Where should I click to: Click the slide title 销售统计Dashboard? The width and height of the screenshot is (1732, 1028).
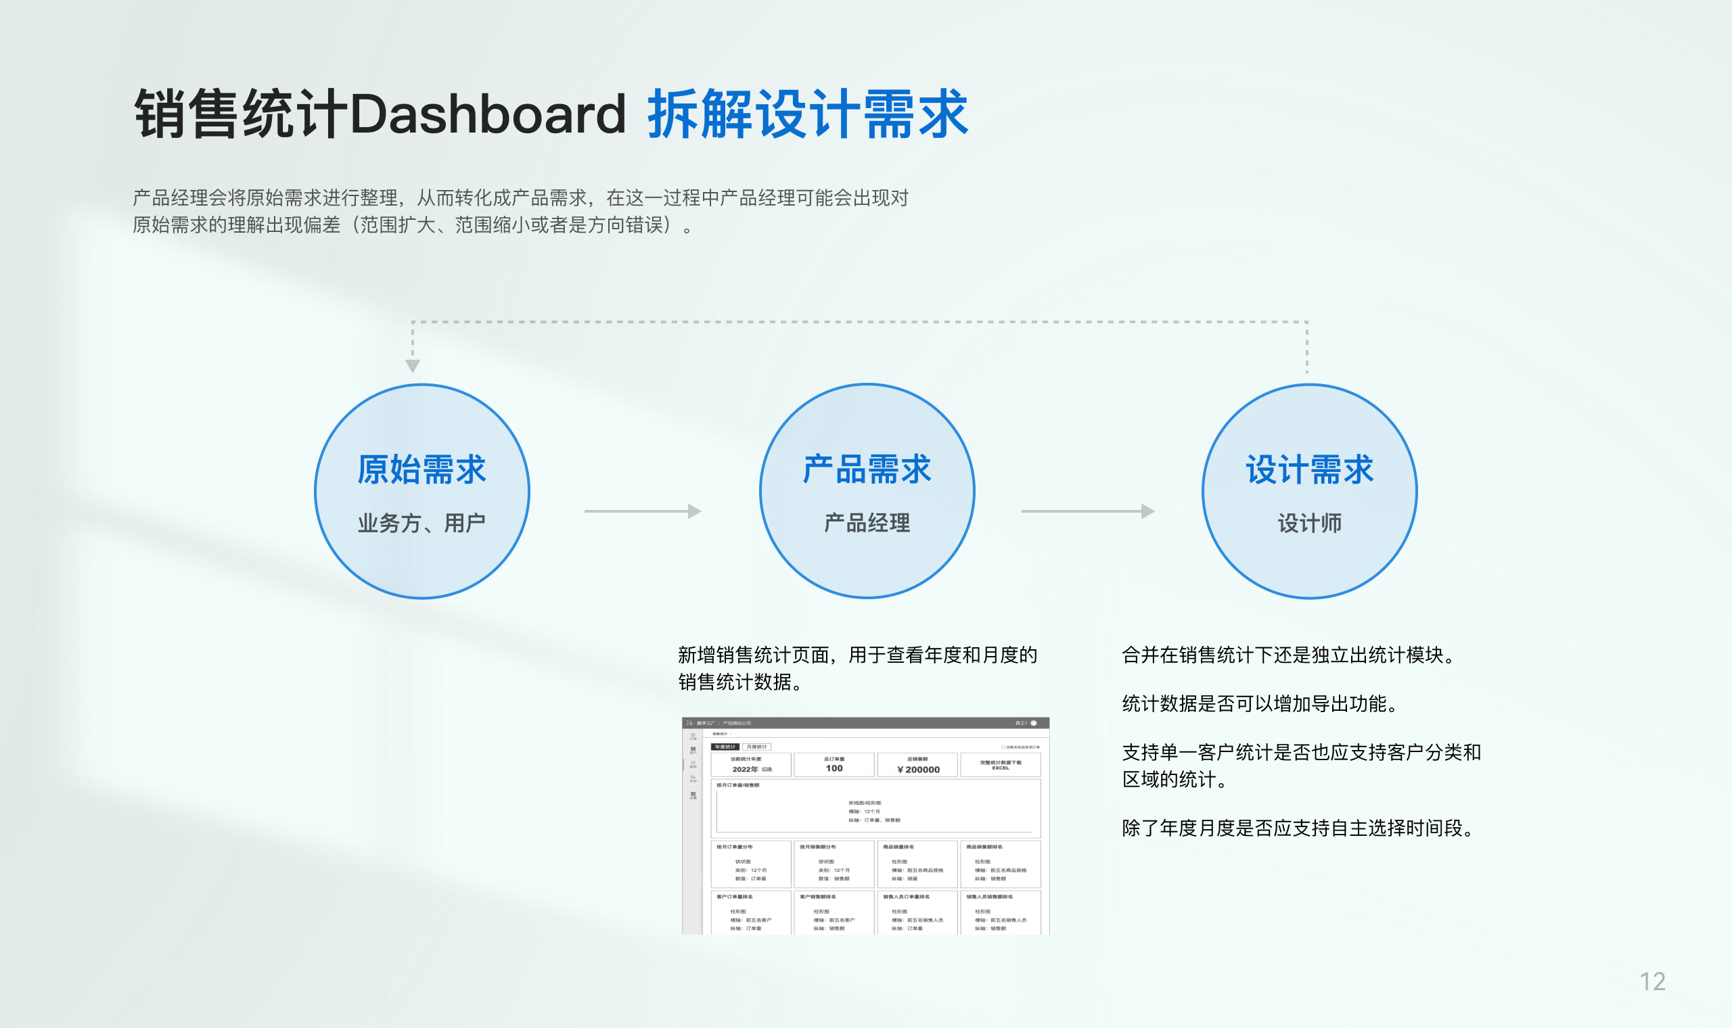tap(380, 114)
